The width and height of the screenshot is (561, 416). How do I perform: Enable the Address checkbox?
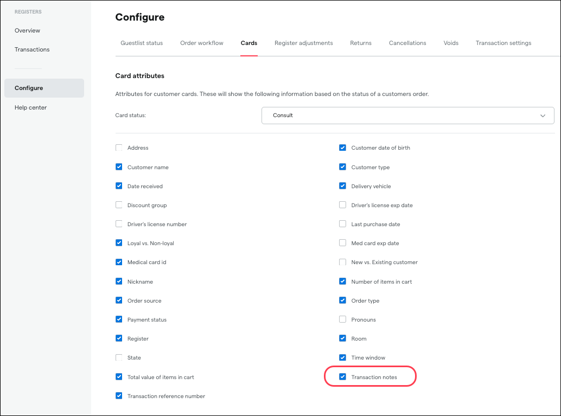(119, 148)
